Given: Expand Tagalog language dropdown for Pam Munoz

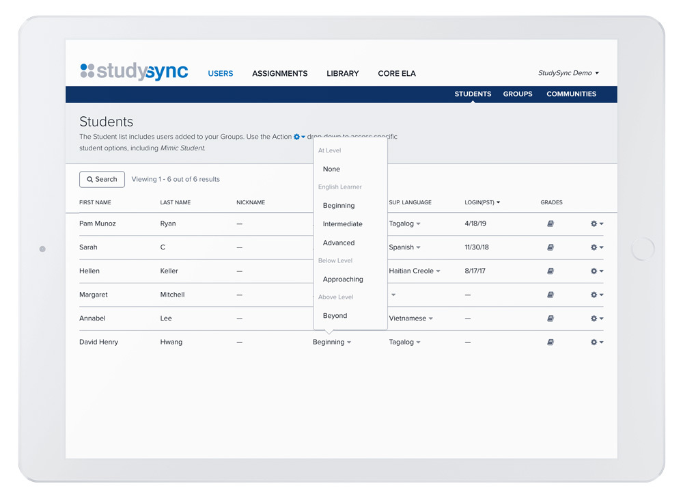Looking at the screenshot, I should tap(404, 224).
